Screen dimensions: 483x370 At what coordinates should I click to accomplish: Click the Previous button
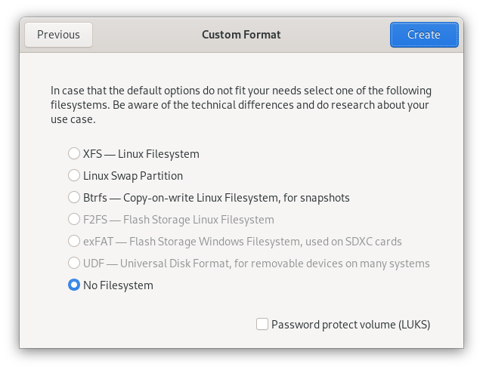tap(58, 35)
